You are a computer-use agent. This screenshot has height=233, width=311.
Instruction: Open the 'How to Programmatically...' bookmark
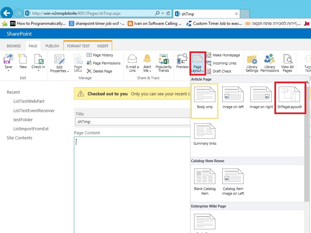38,24
